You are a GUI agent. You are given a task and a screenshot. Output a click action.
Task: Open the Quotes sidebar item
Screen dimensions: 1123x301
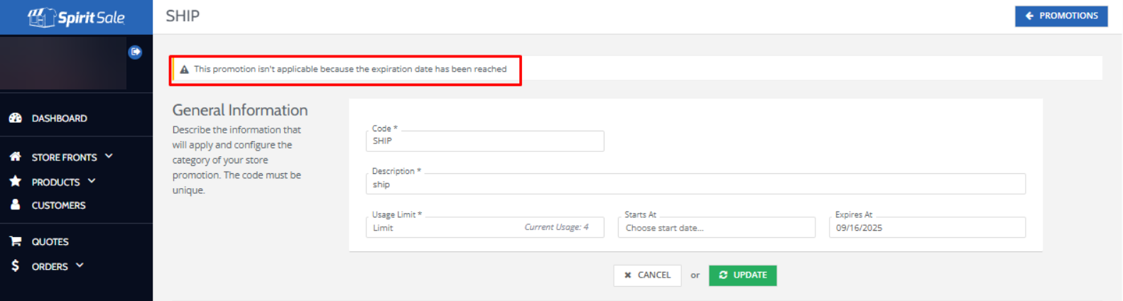pos(50,242)
